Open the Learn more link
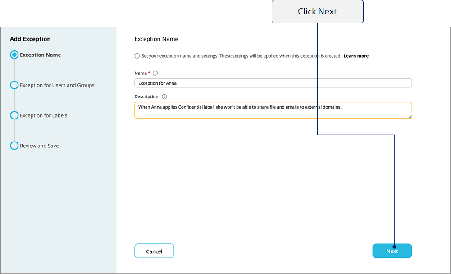Screen dimensions: 451x274 (x=356, y=56)
